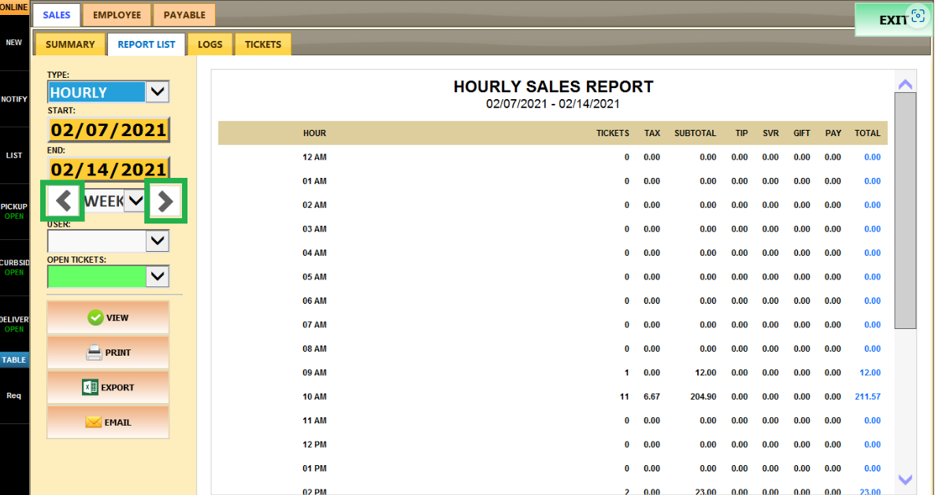Click the 10 AM hour label
The width and height of the screenshot is (935, 495).
[315, 397]
